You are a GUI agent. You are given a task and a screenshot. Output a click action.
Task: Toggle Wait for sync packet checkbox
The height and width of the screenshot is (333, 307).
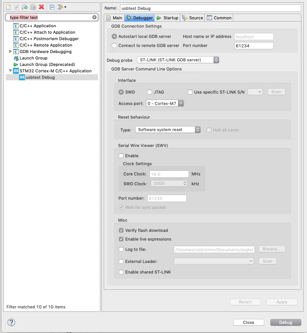[121, 207]
